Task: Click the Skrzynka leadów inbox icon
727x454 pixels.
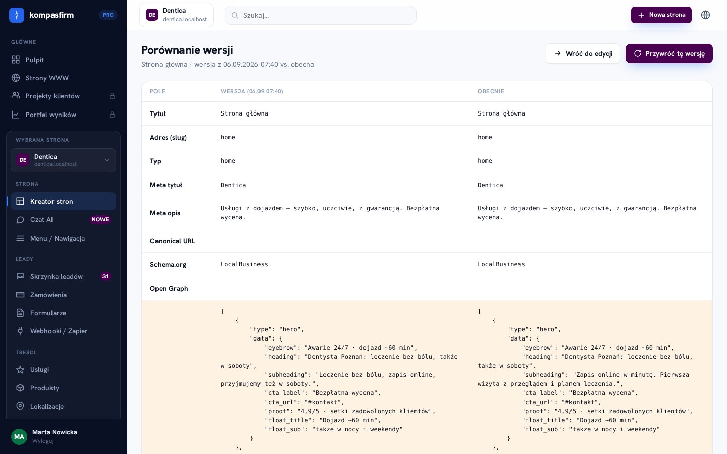Action: [20, 276]
